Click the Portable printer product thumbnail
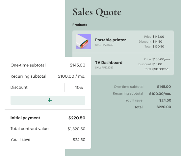Viewport: 181px width, 156px height. 84,42
